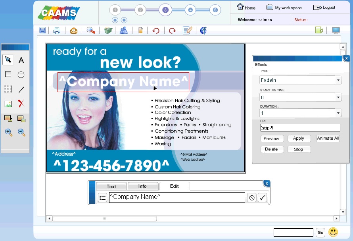This screenshot has height=241, width=353.
Task: Zoom in with the magnifier plus tool
Action: tap(8, 133)
